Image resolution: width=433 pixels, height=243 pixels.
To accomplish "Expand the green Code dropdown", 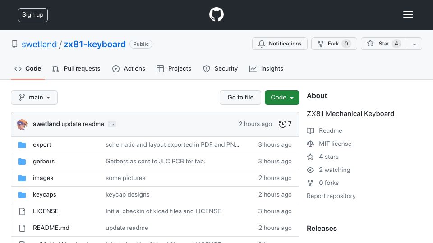I will (x=282, y=98).
